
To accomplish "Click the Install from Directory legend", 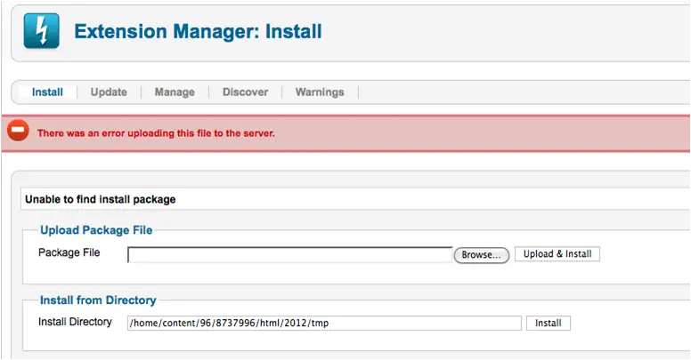I will pos(98,300).
